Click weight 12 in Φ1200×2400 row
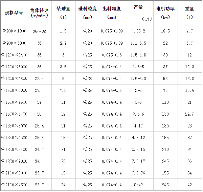 [189, 55]
